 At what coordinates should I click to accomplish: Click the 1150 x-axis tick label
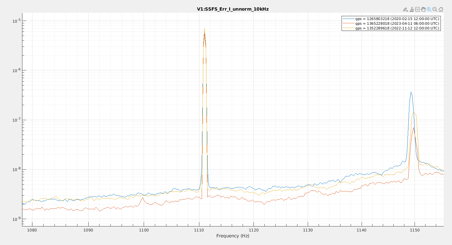(x=415, y=230)
